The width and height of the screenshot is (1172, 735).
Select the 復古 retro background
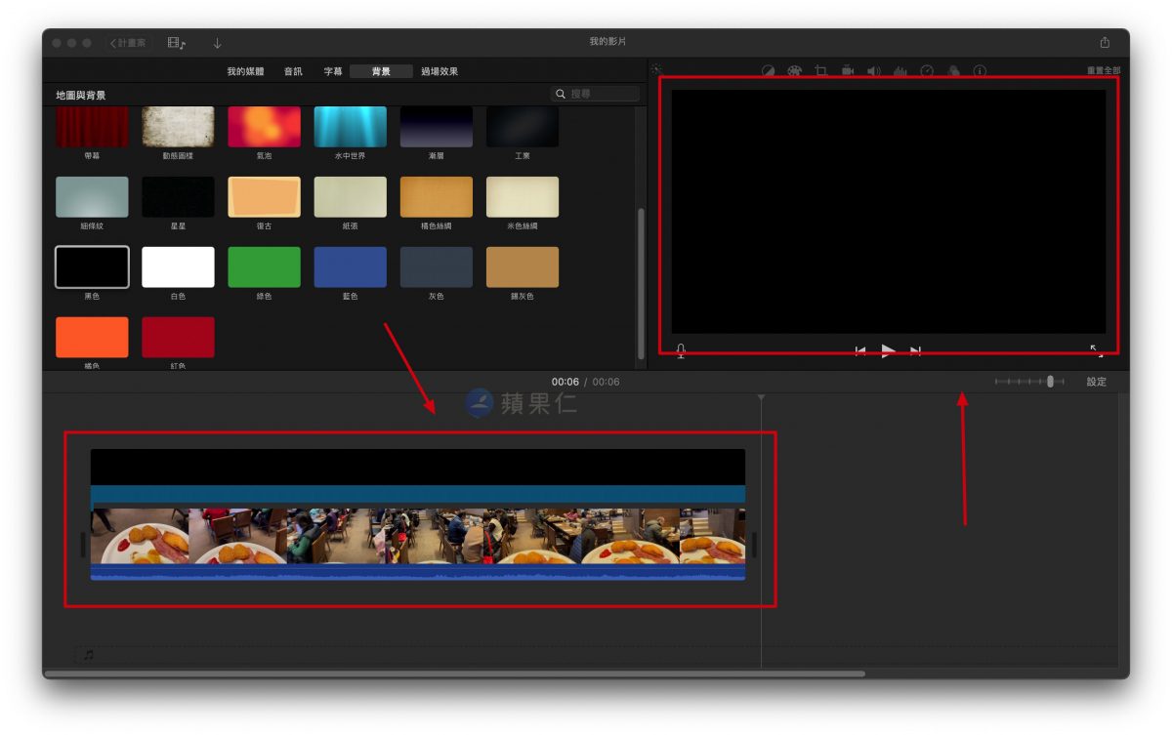click(x=264, y=197)
